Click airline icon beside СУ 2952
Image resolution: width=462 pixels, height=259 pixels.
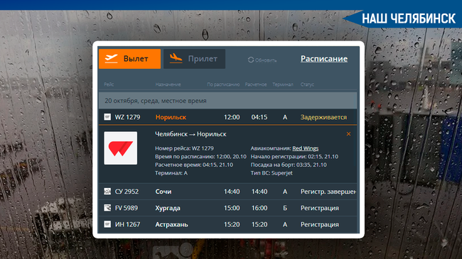coord(107,192)
